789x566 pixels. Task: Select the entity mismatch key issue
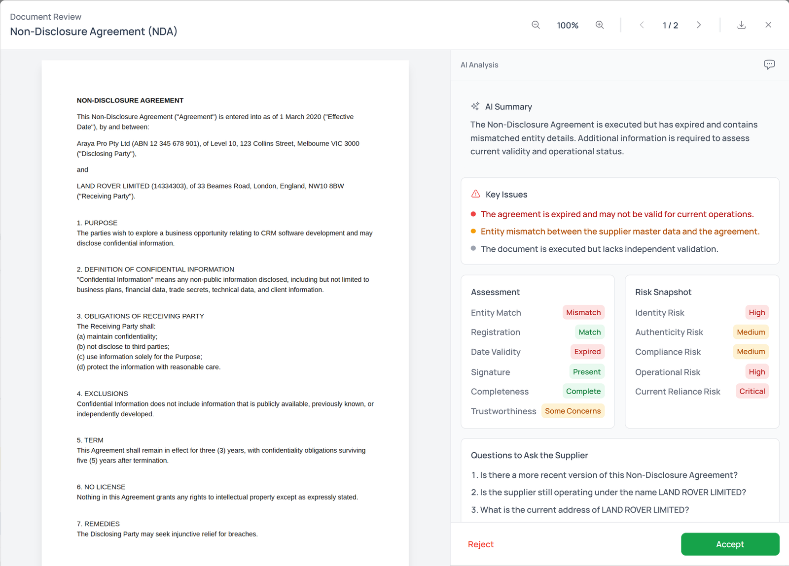(620, 232)
